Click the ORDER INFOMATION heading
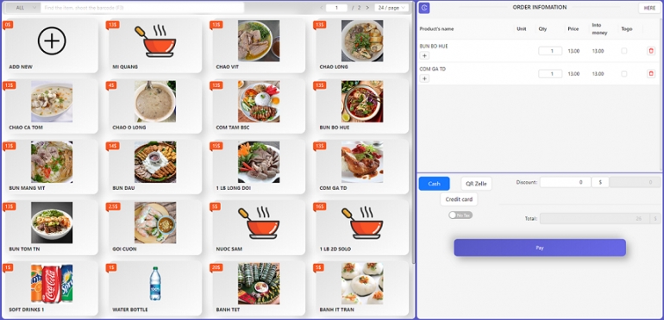This screenshot has height=320, width=664. coord(540,7)
